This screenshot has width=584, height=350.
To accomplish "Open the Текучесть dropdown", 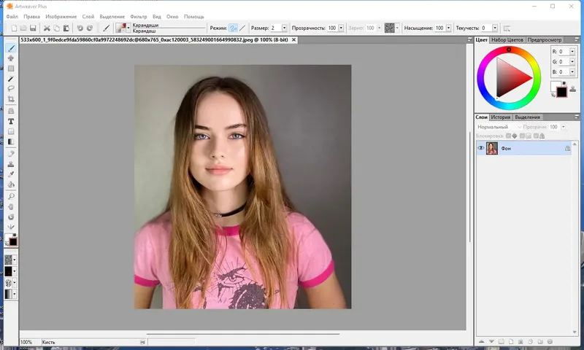I will pos(495,28).
